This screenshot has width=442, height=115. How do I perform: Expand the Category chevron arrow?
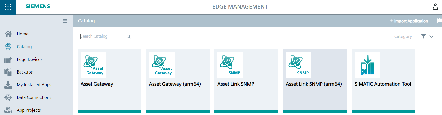431,36
